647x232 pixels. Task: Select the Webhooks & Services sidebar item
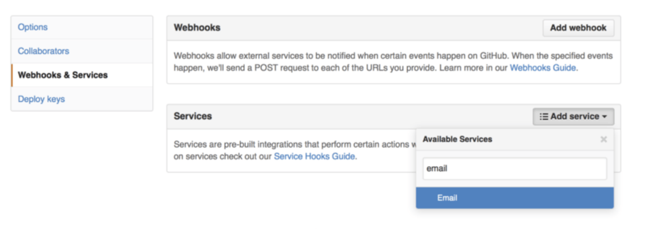63,75
